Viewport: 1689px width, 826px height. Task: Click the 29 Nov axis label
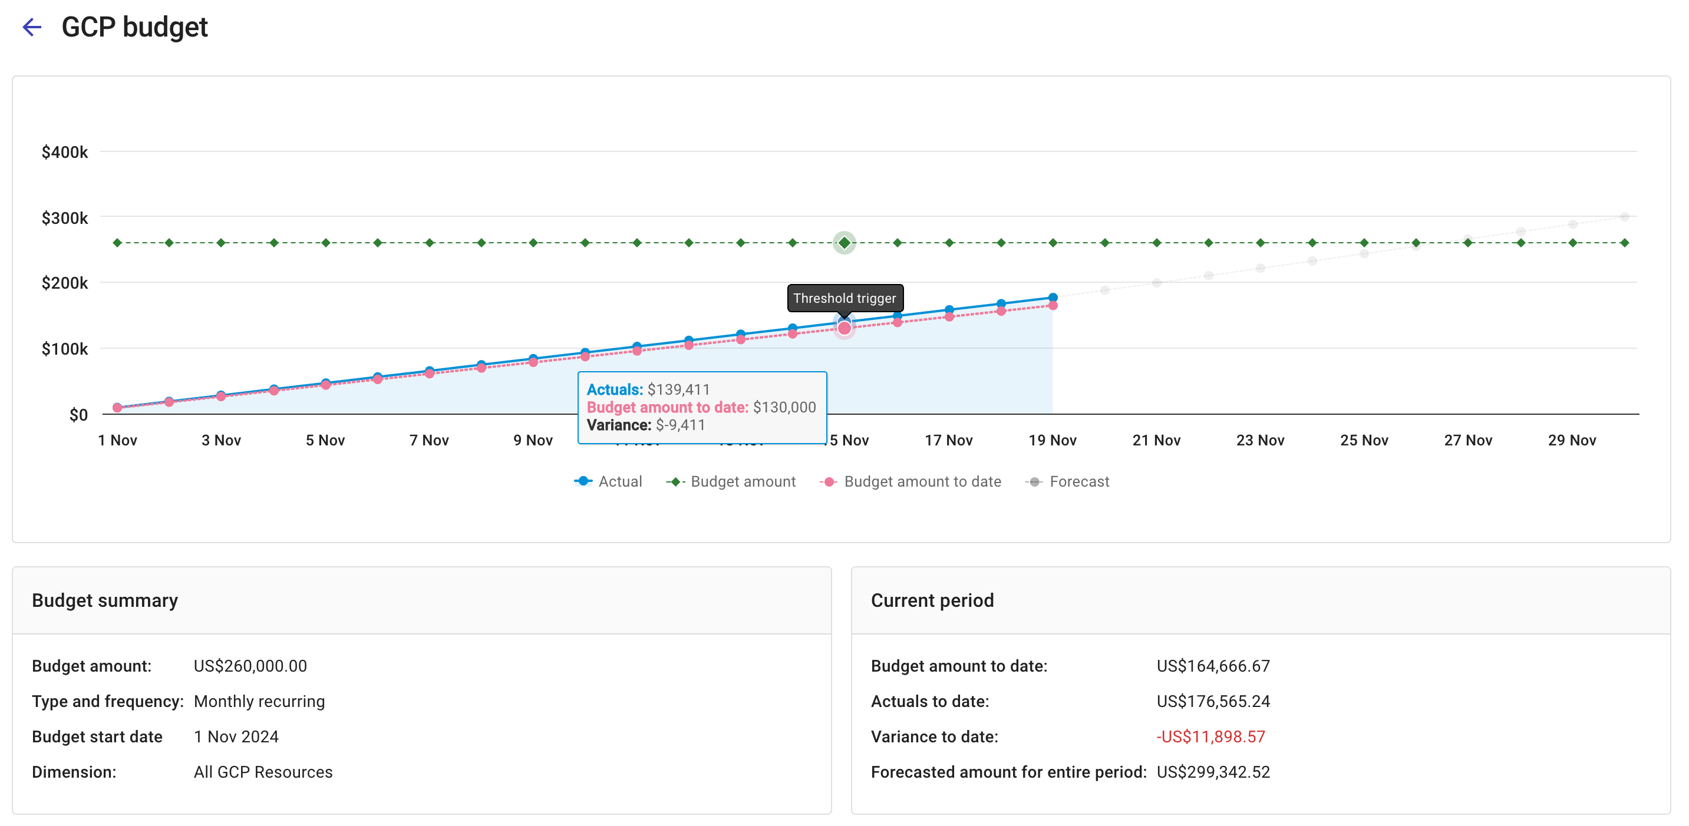pos(1572,441)
